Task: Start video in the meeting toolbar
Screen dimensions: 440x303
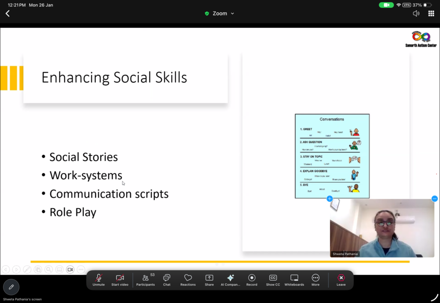Action: [120, 279]
